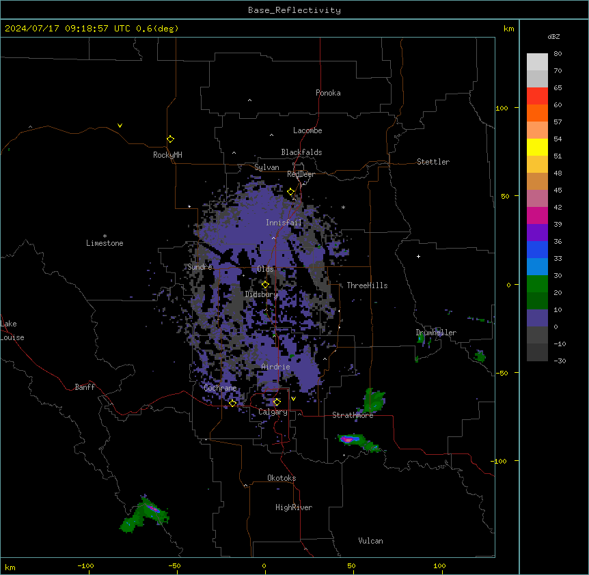Click the Vulcan label
Image resolution: width=589 pixels, height=575 pixels.
(370, 541)
